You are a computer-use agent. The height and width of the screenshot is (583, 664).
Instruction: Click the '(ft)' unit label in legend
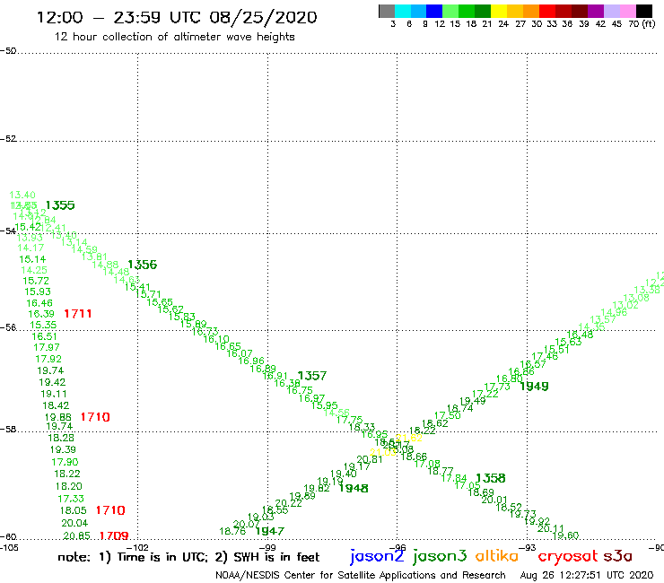coord(649,24)
